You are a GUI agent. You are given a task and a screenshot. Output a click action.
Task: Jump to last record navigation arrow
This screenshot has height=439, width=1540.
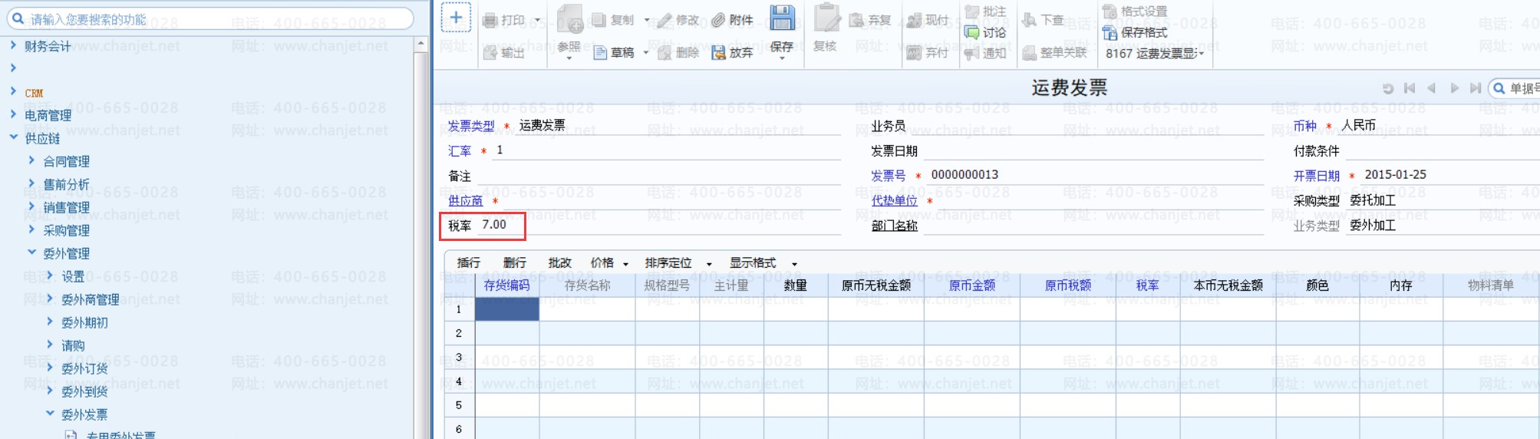pyautogui.click(x=1475, y=89)
